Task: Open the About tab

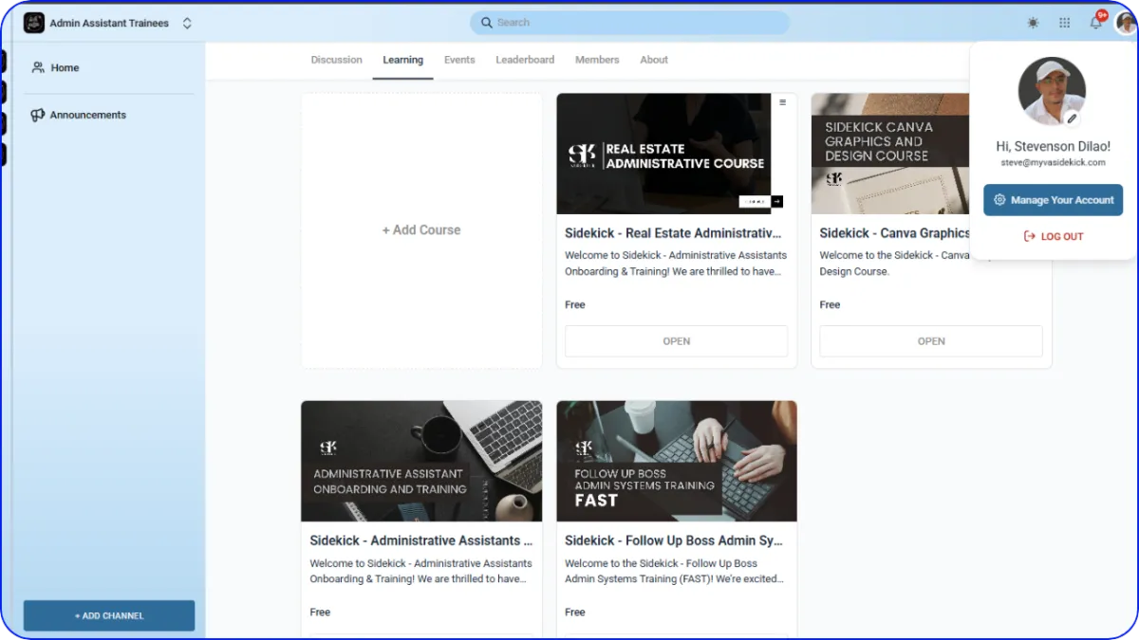Action: pyautogui.click(x=654, y=60)
